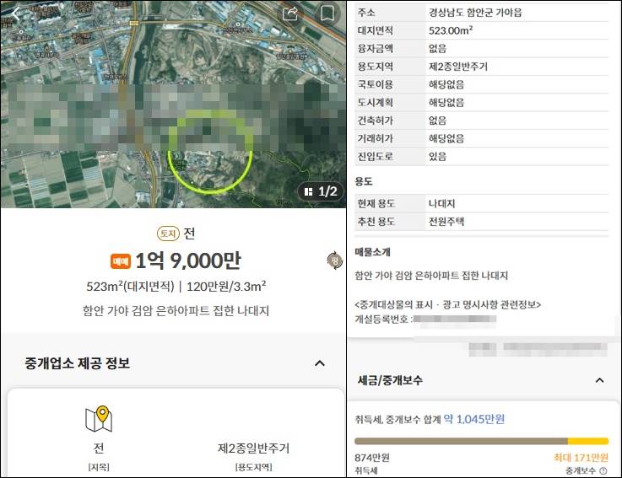
Task: Click the 약 1,045만원 total estimate
Action: coord(474,419)
